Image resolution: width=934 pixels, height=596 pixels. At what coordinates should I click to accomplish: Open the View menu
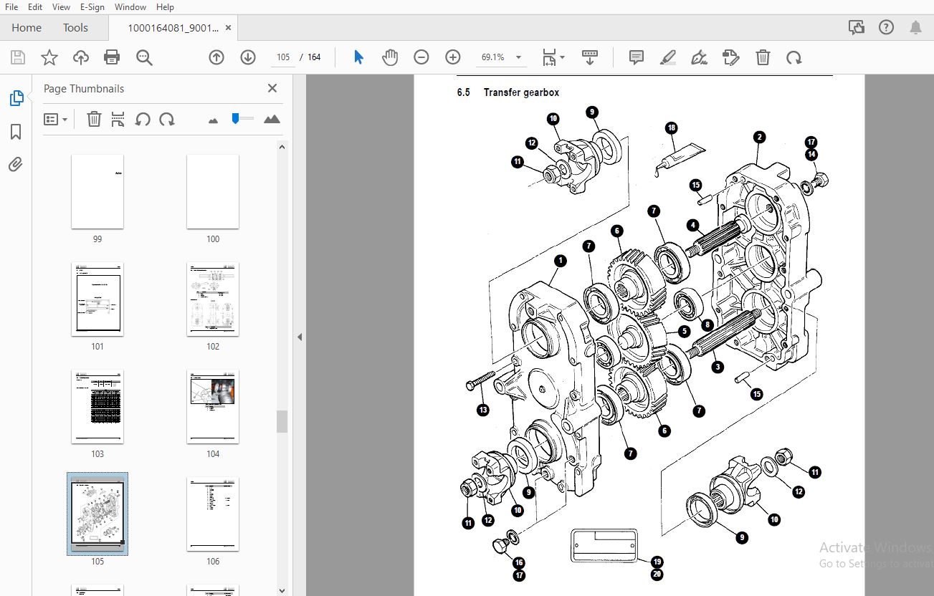pos(61,7)
